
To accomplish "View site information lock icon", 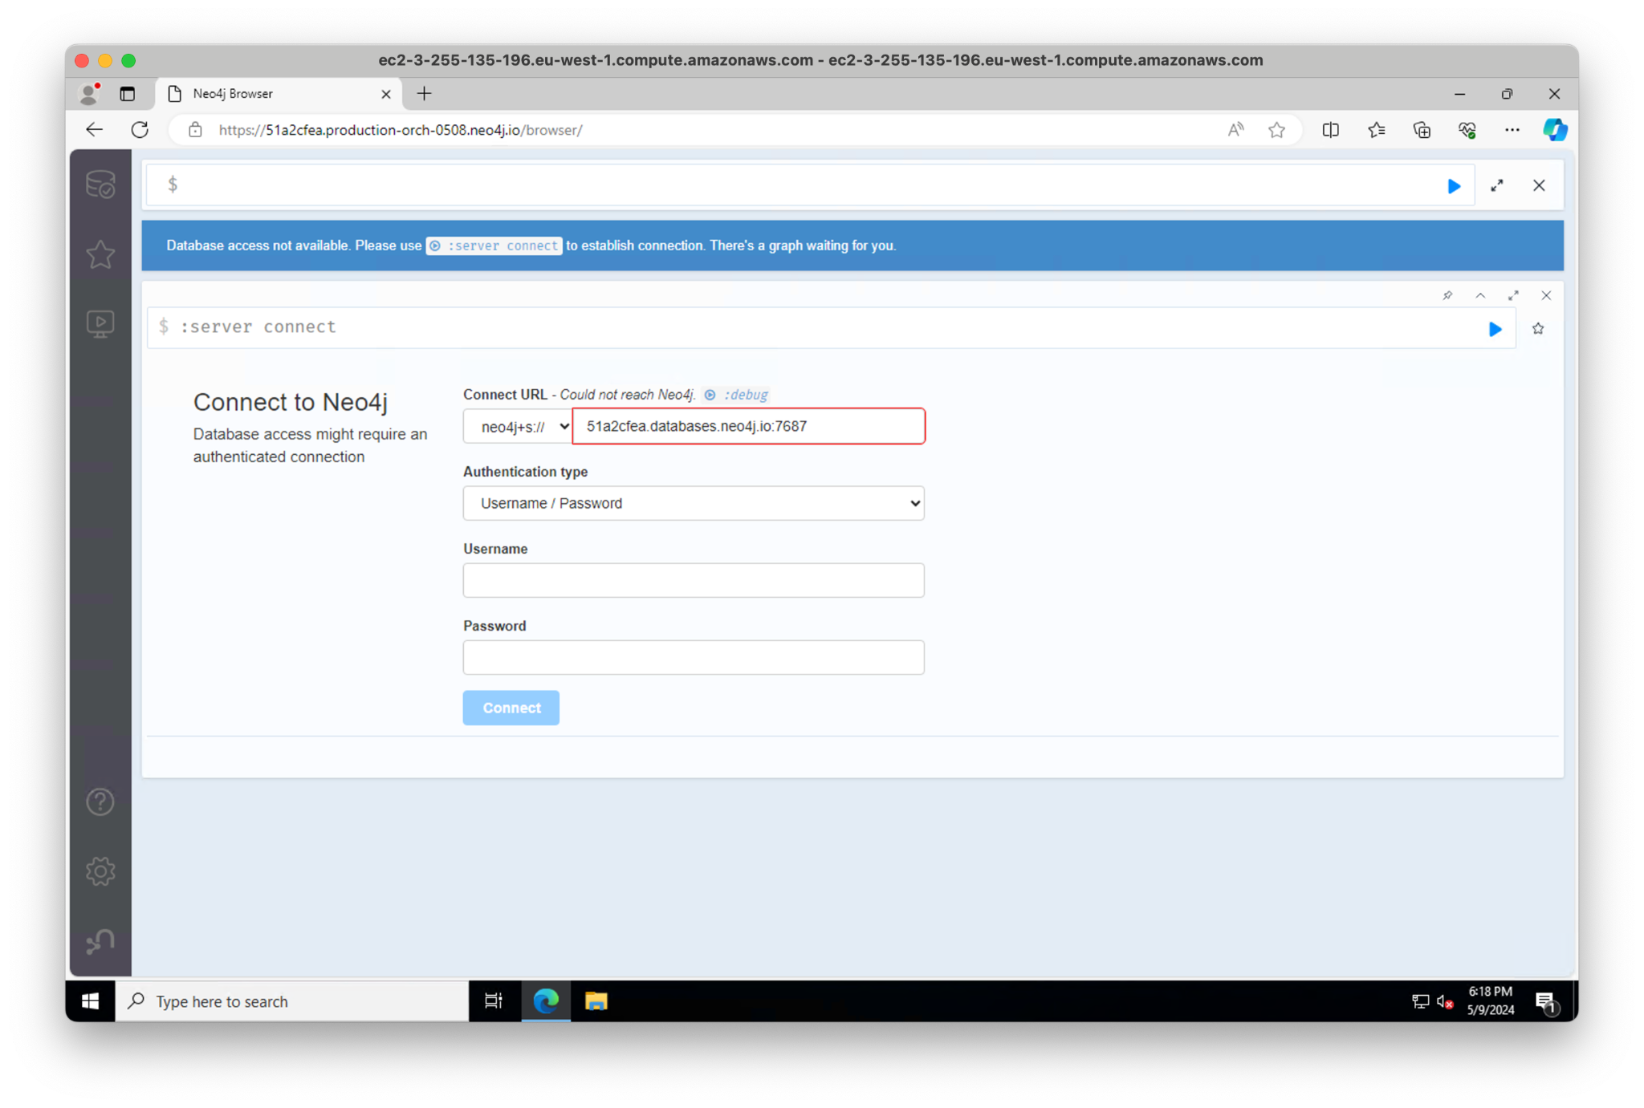I will point(195,130).
